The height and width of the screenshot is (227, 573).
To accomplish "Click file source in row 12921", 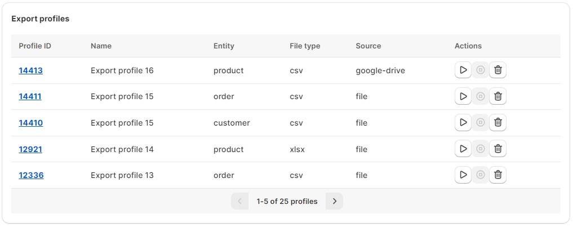I will coord(361,149).
